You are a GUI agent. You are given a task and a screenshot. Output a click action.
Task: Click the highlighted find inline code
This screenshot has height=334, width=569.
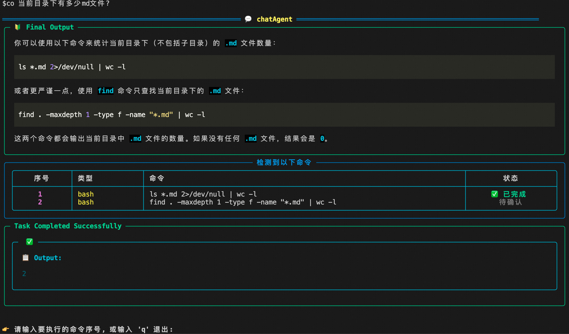(106, 91)
